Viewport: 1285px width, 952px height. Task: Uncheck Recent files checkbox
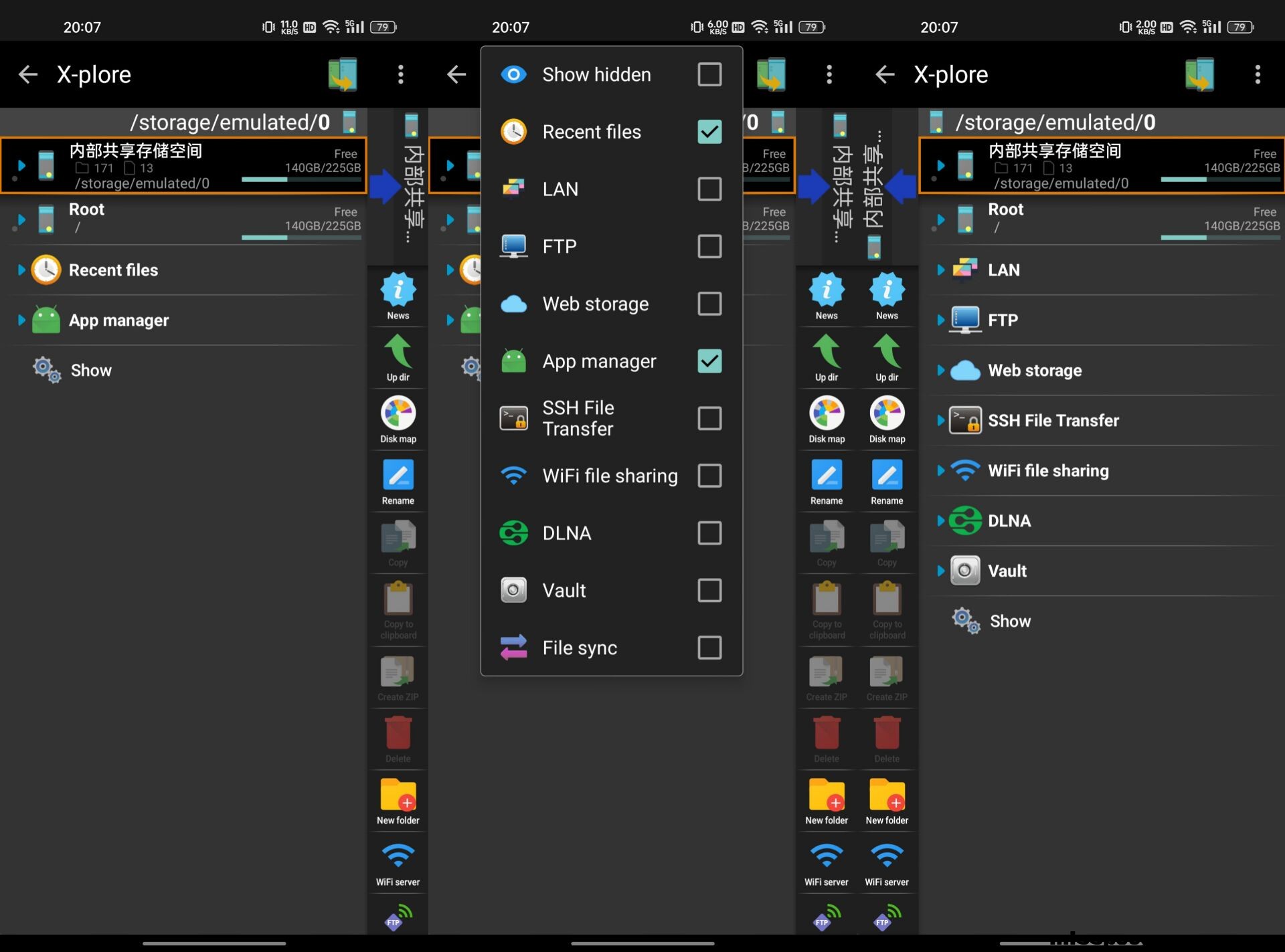coord(709,132)
